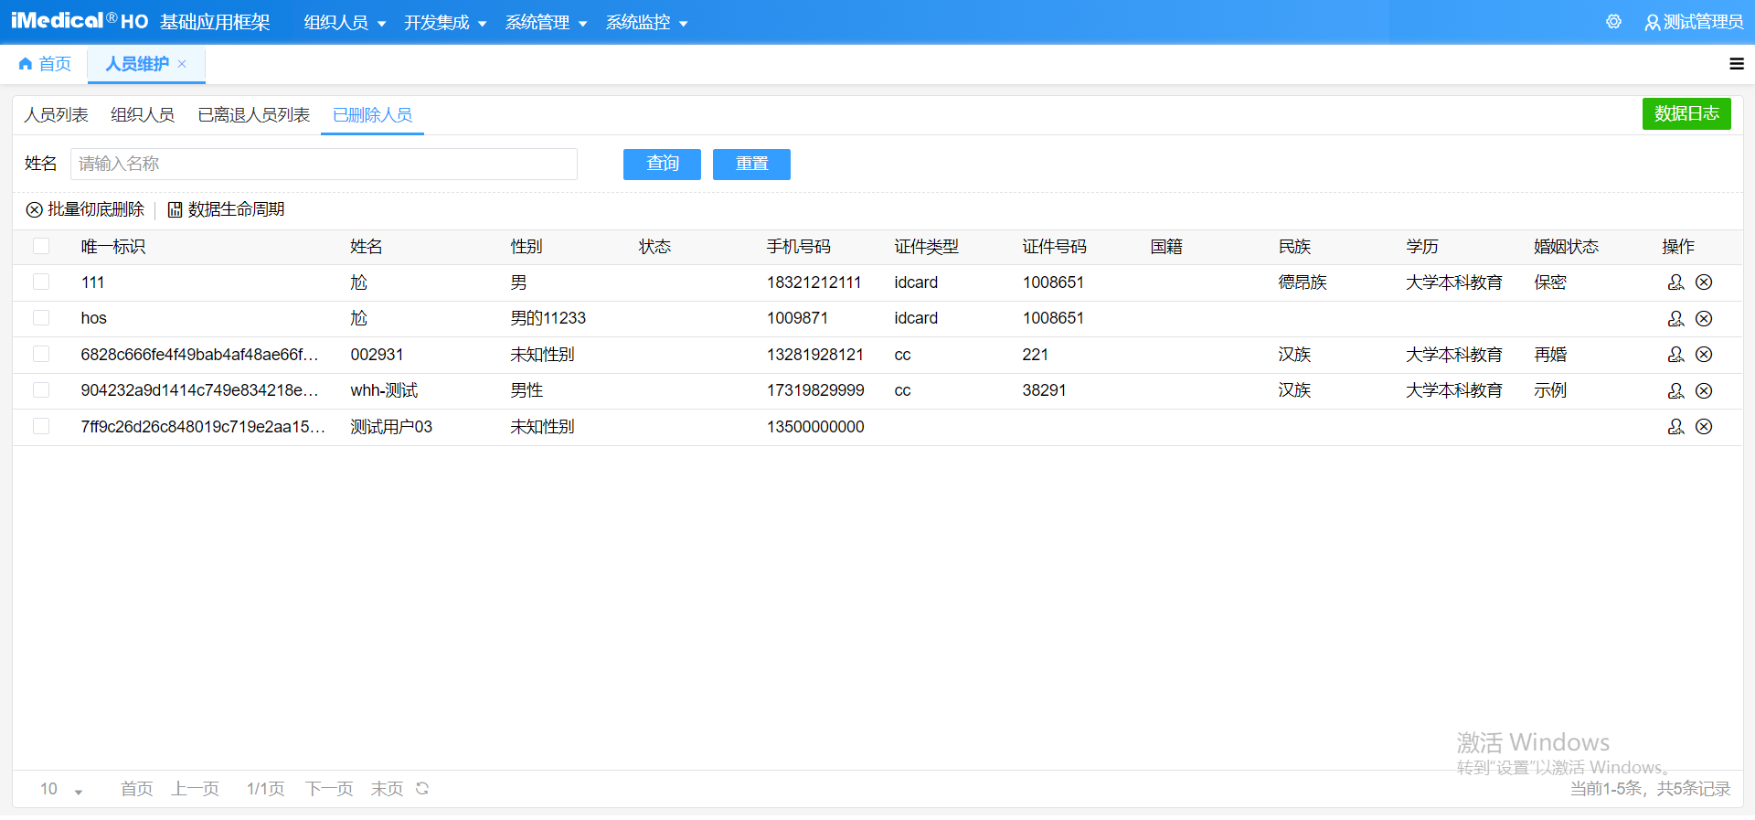Click the 重置 reset button
1755x820 pixels.
click(x=751, y=165)
